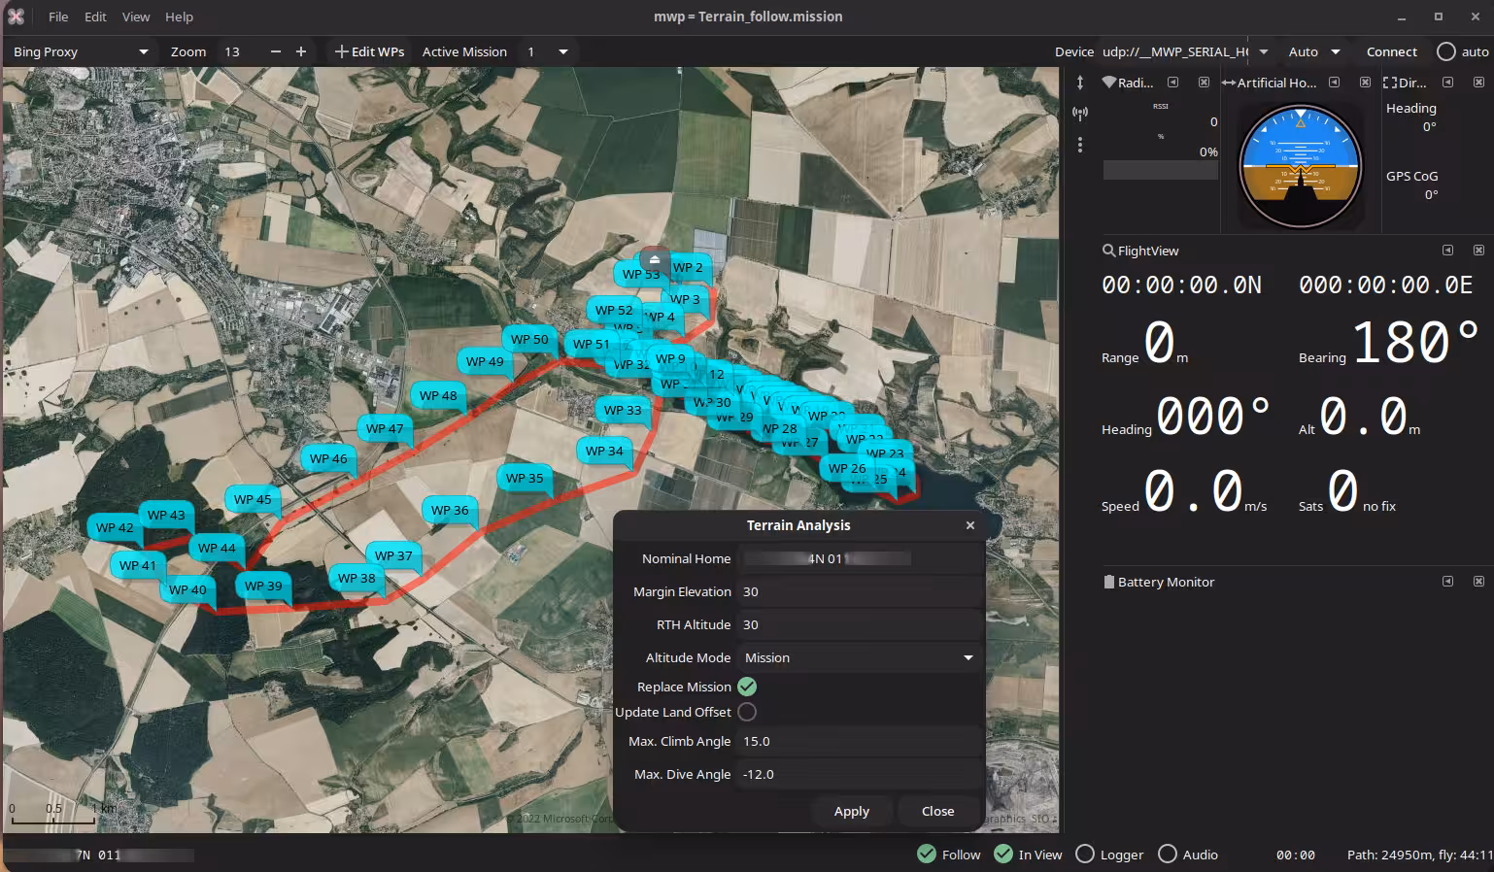Screen dimensions: 1494x872
Task: Click the antenna icon in the dock sidebar
Action: click(x=1080, y=114)
